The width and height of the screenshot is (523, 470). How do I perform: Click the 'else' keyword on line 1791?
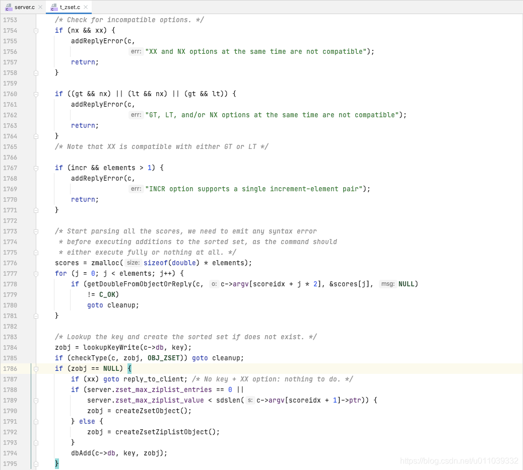[87, 421]
